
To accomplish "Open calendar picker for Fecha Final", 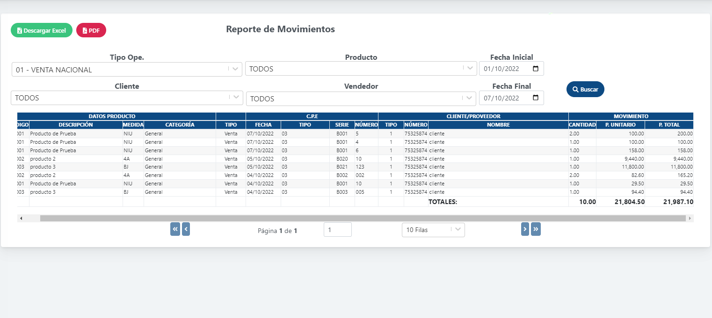I will tap(536, 98).
